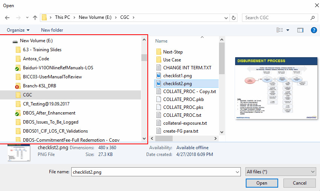This screenshot has width=320, height=191.
Task: Go back using the Back arrow
Action: coord(7,18)
